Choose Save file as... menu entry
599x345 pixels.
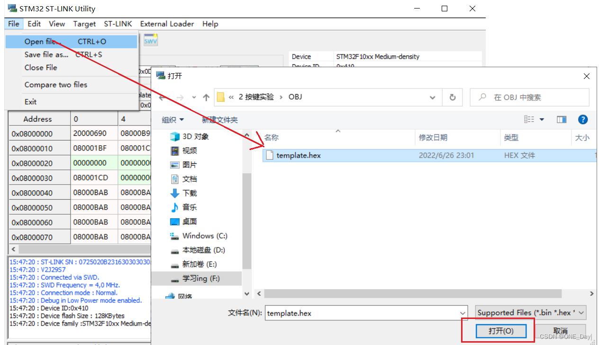[x=71, y=54]
